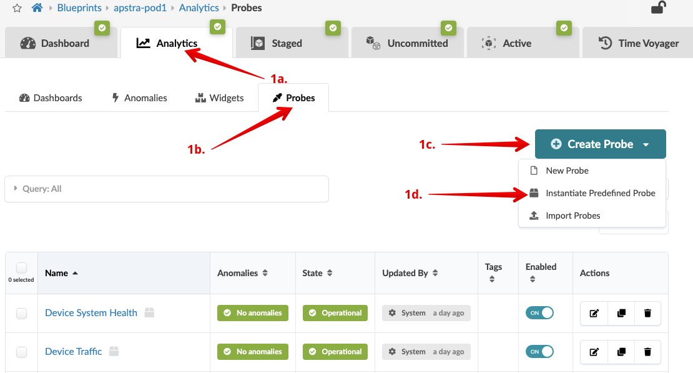The width and height of the screenshot is (693, 373).
Task: Delete Device System Health using the trash icon
Action: pos(647,313)
